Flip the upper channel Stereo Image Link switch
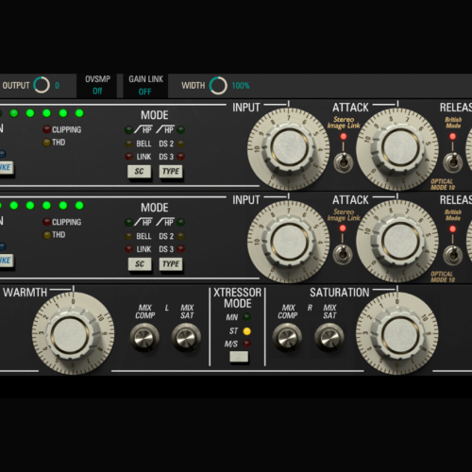Image resolution: width=472 pixels, height=472 pixels. point(344,161)
